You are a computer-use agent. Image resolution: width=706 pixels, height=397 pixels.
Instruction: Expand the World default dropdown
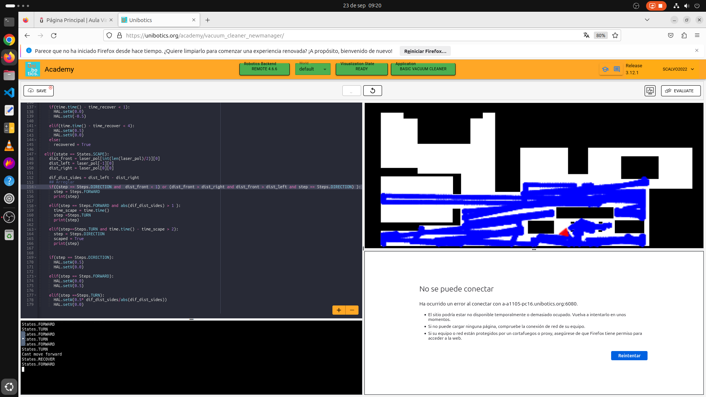313,69
